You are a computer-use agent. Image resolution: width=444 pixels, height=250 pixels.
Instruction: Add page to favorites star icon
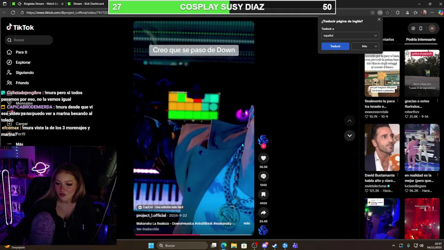point(387,12)
